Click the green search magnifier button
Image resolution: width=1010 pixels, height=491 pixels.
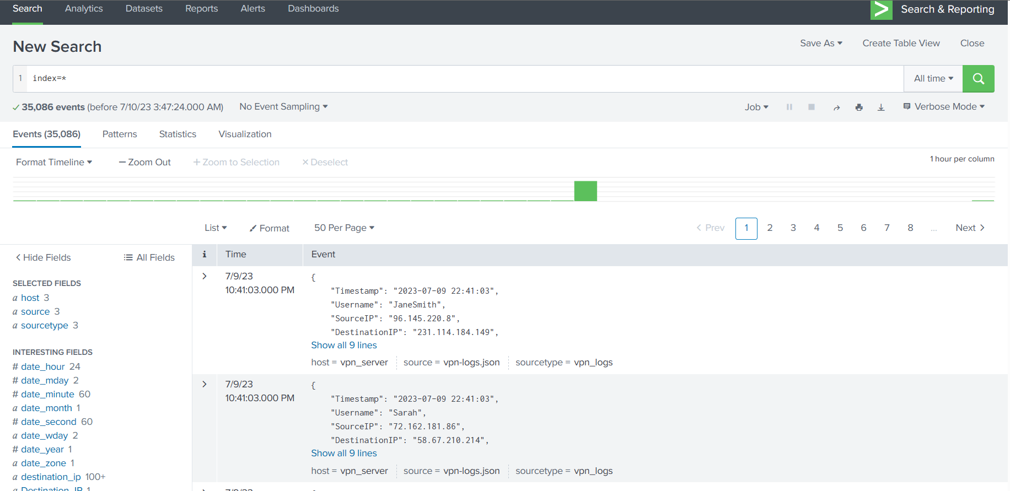[x=978, y=79]
